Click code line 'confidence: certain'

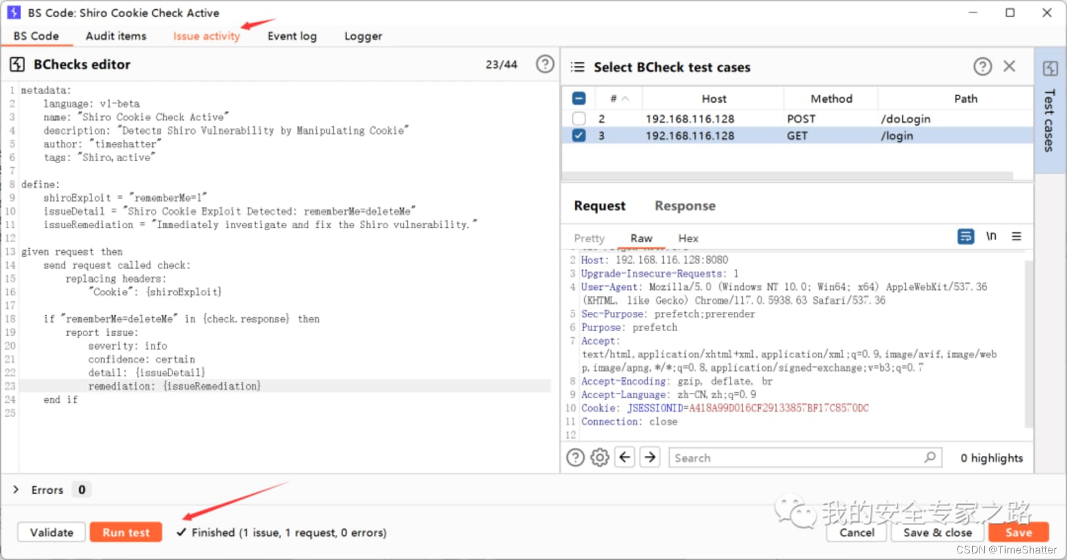pos(142,359)
